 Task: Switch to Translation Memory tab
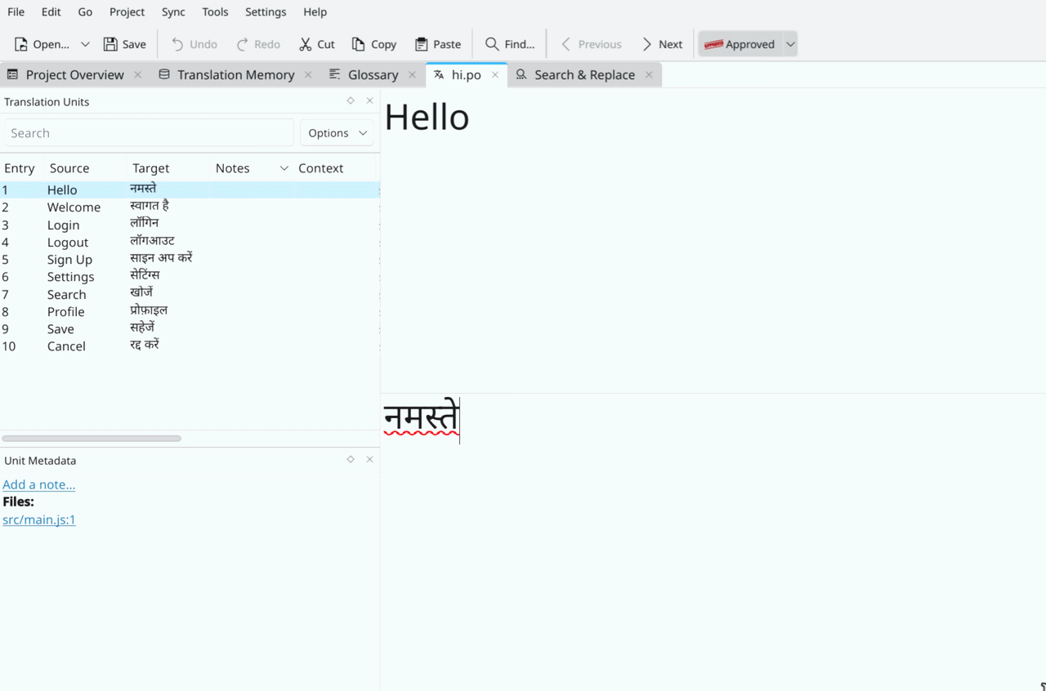tap(235, 75)
